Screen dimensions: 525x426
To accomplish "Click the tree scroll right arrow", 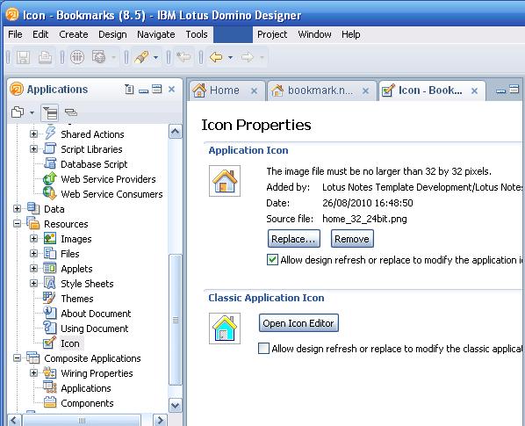I will [160, 420].
